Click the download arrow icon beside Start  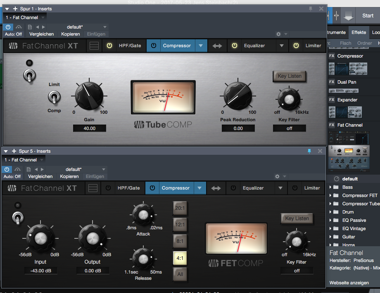[x=349, y=16]
